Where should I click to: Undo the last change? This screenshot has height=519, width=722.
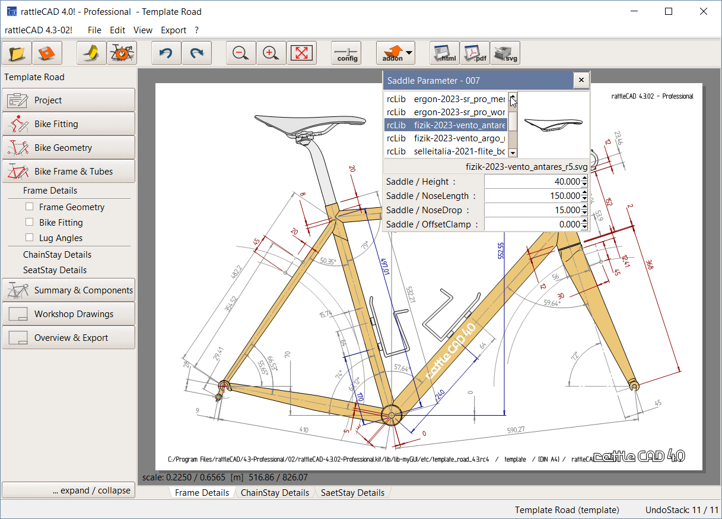point(166,53)
